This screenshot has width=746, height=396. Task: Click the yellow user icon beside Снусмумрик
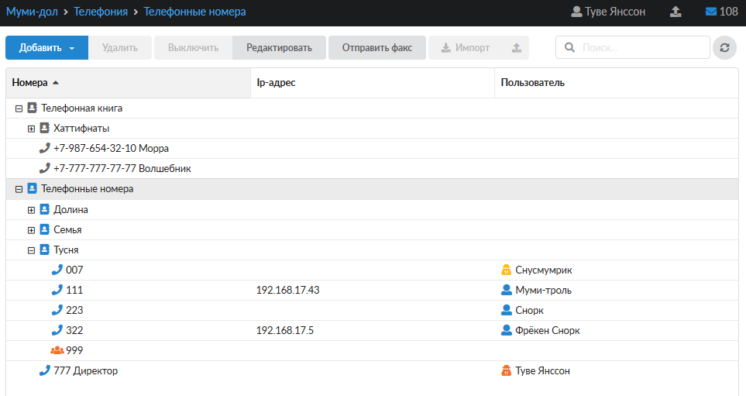[507, 270]
